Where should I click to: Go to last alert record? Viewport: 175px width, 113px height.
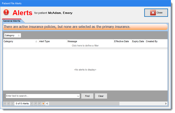click(x=40, y=104)
